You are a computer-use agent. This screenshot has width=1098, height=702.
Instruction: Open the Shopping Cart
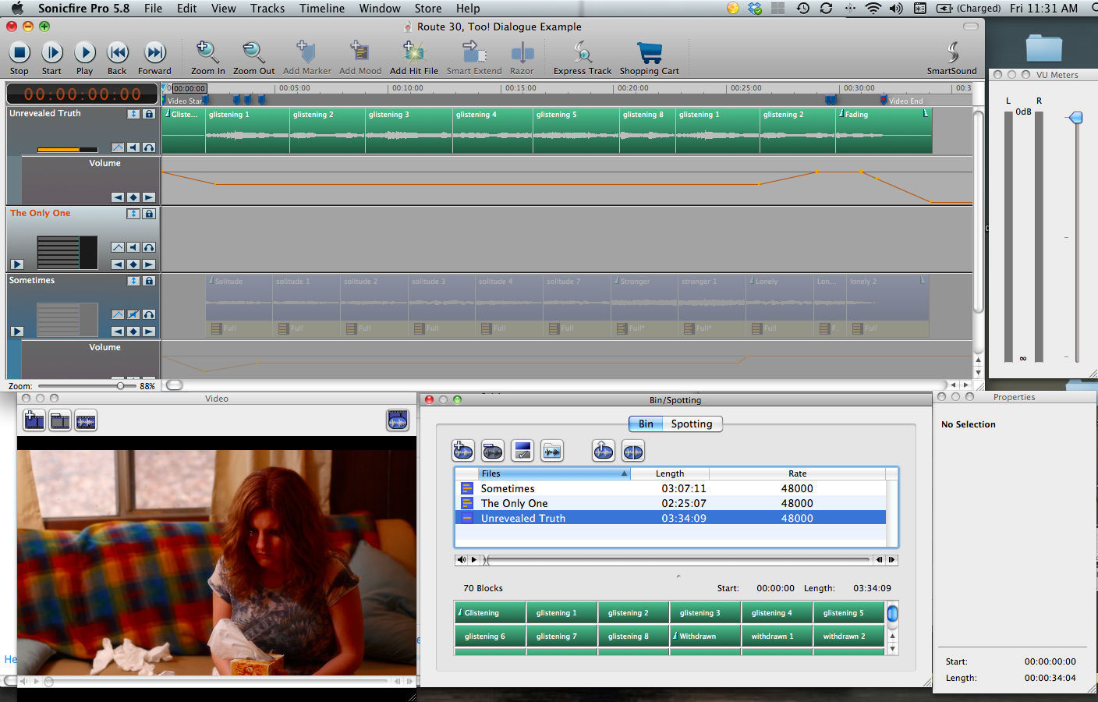649,52
